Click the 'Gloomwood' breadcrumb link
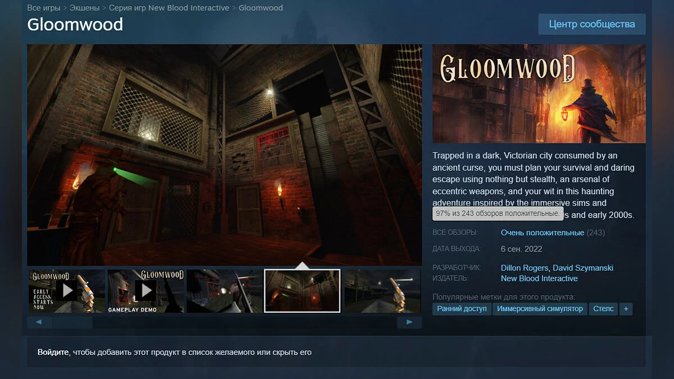This screenshot has height=379, width=674. [261, 8]
